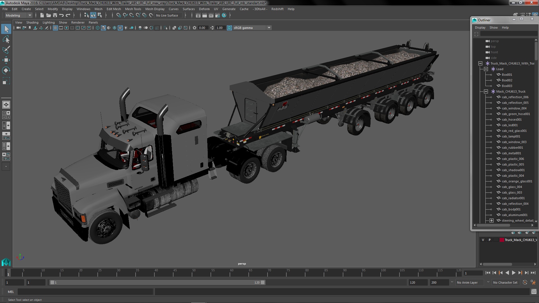Switch to single perspective view layout

[x=6, y=105]
